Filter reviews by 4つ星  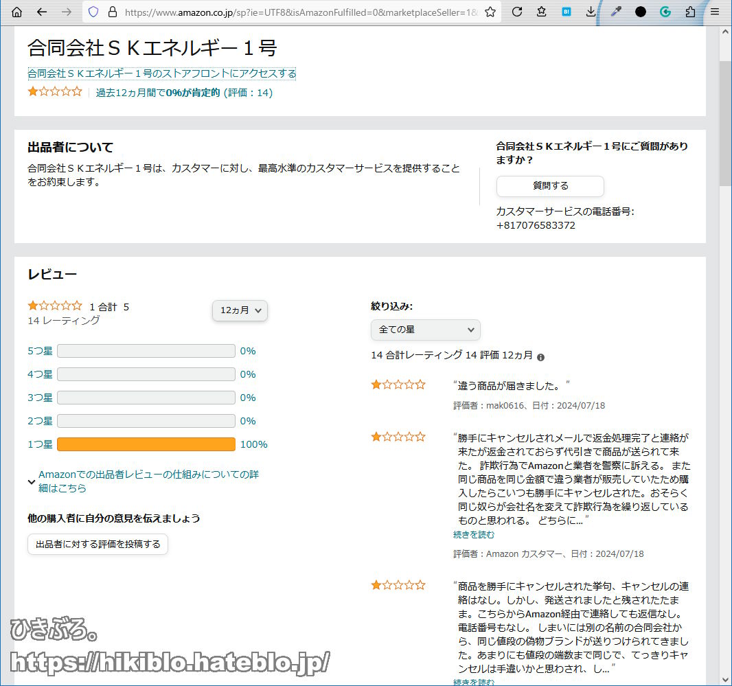[40, 374]
